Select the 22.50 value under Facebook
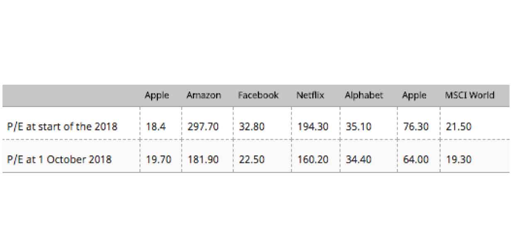Viewport: 514px width, 248px height. pos(252,160)
